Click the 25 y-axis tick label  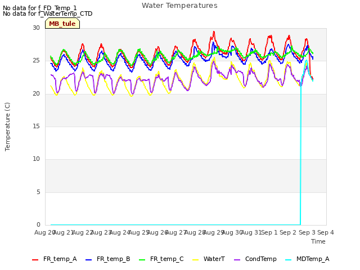(36, 61)
